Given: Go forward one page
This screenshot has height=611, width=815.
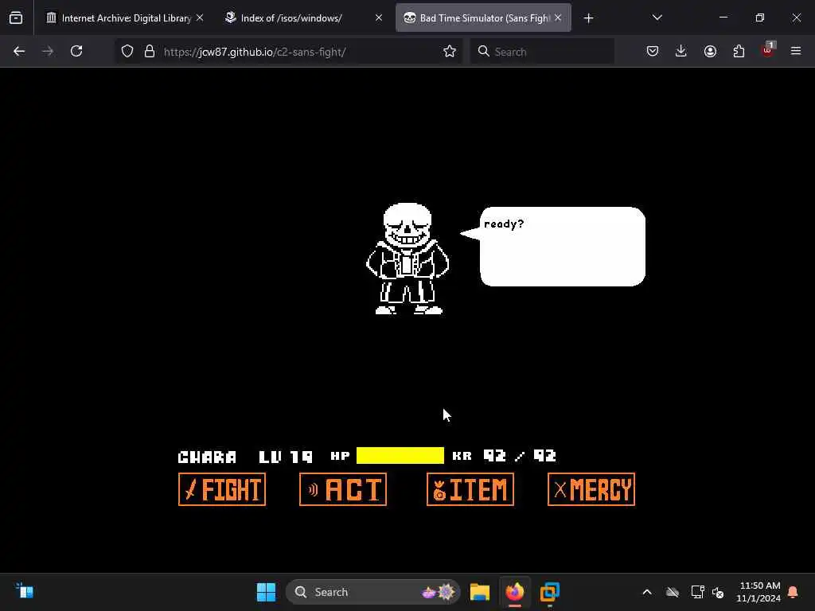Looking at the screenshot, I should [x=47, y=52].
